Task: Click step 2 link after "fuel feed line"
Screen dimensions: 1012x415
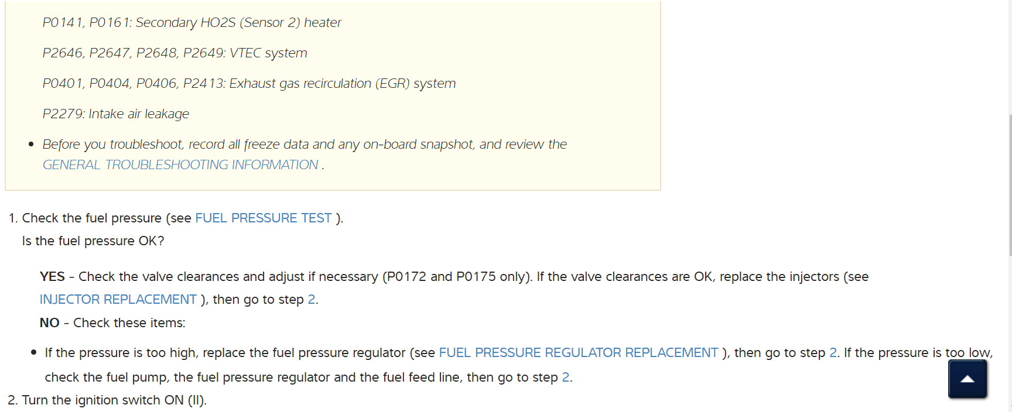Action: click(565, 378)
